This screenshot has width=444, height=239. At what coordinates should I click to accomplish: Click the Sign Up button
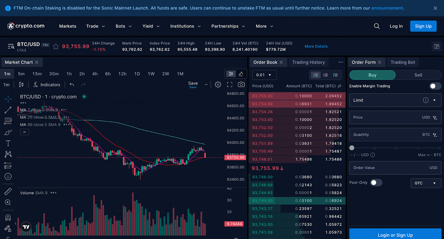[x=423, y=26]
